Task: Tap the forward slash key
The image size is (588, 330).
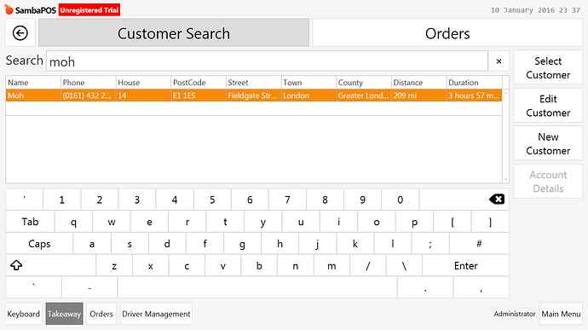Action: (x=368, y=266)
